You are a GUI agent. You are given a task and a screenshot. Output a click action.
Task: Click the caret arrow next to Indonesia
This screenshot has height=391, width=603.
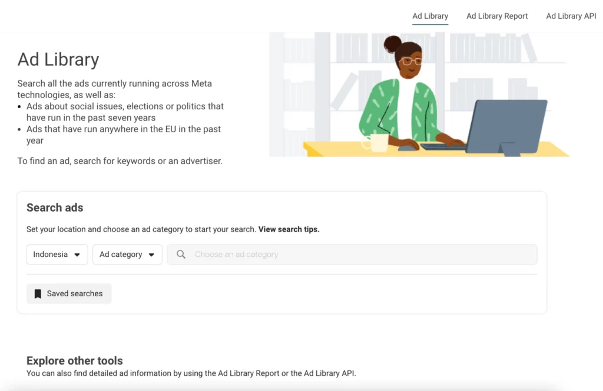(77, 255)
